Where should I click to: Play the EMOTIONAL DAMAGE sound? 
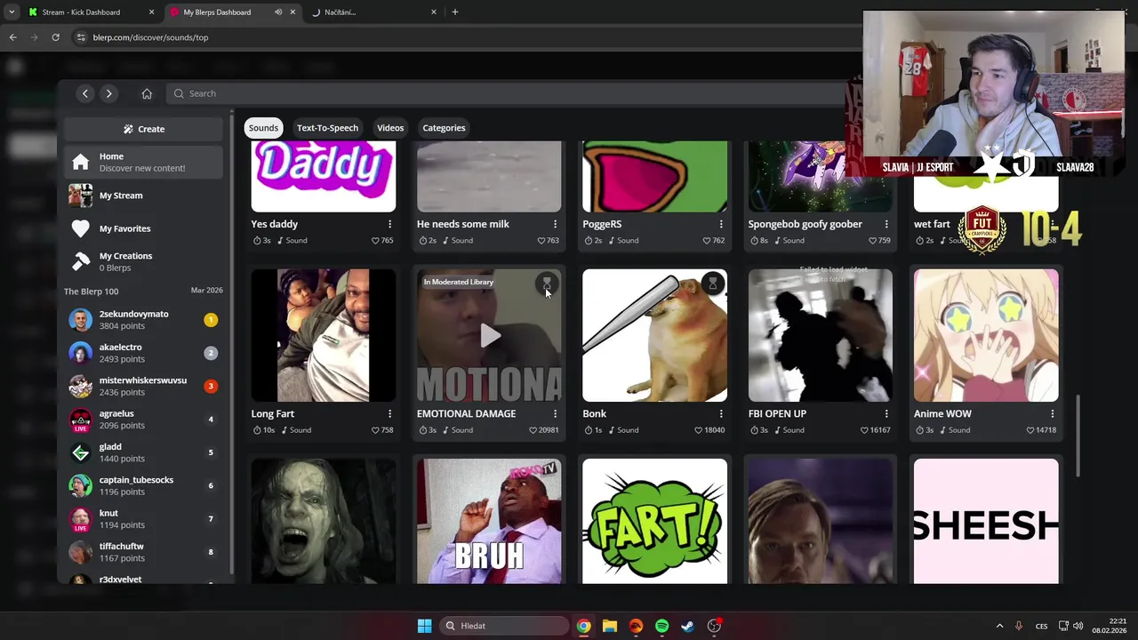coord(490,336)
